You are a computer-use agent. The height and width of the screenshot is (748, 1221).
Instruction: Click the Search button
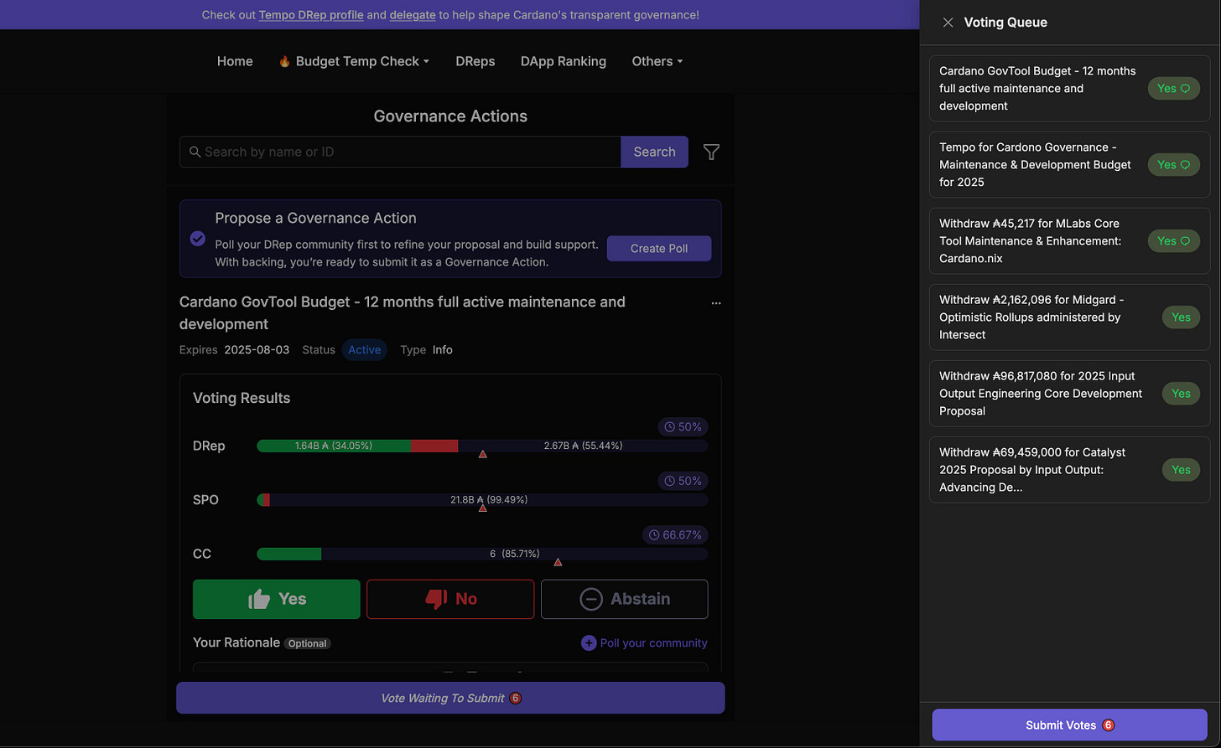click(654, 152)
